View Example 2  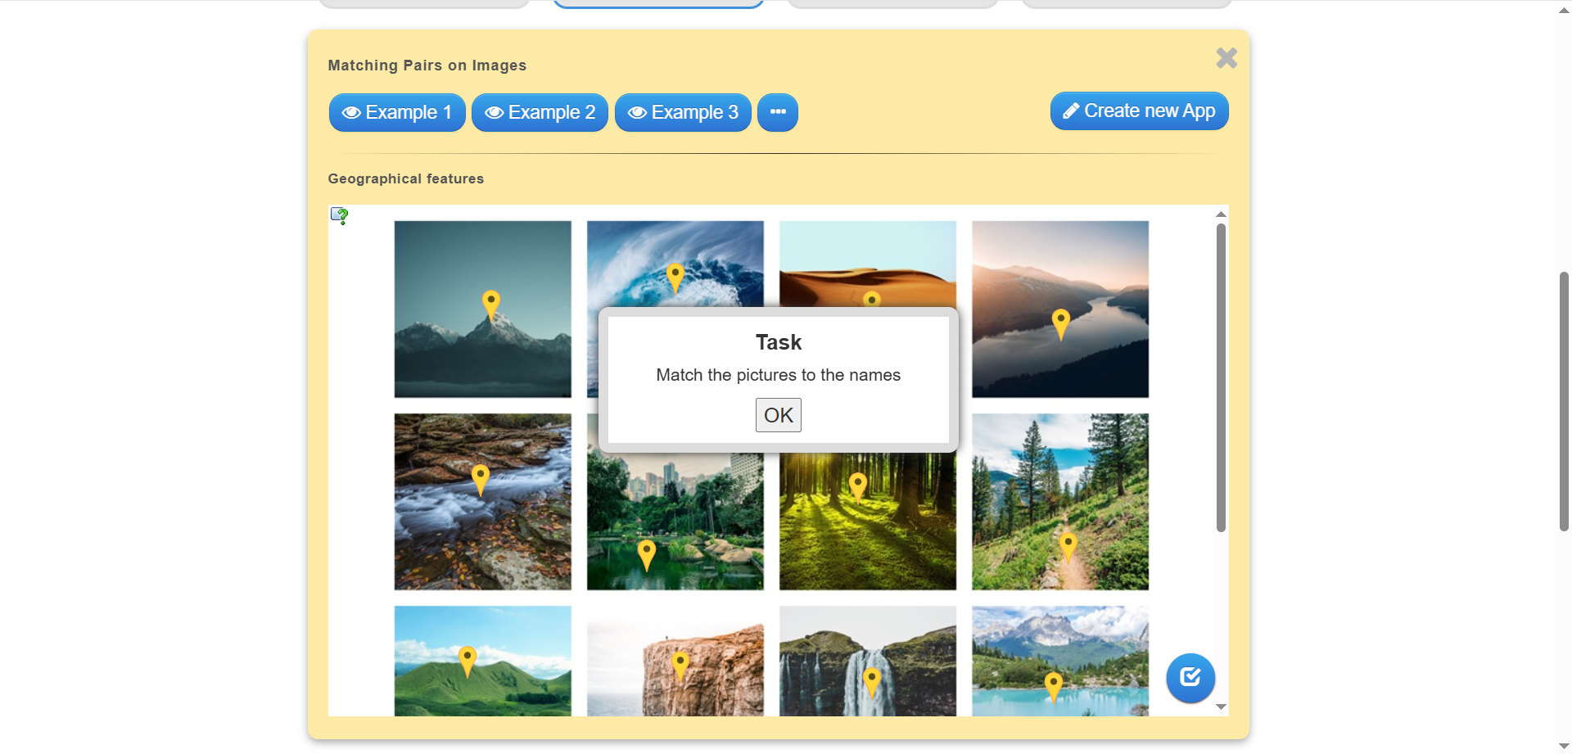(x=540, y=112)
